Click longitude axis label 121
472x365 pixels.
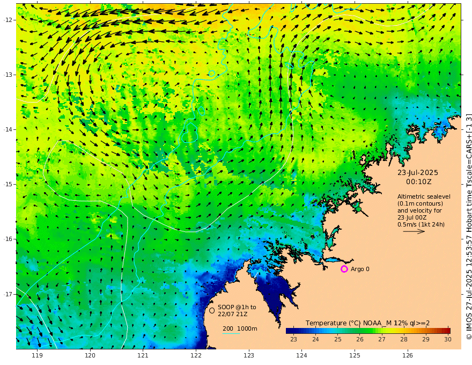(x=143, y=355)
